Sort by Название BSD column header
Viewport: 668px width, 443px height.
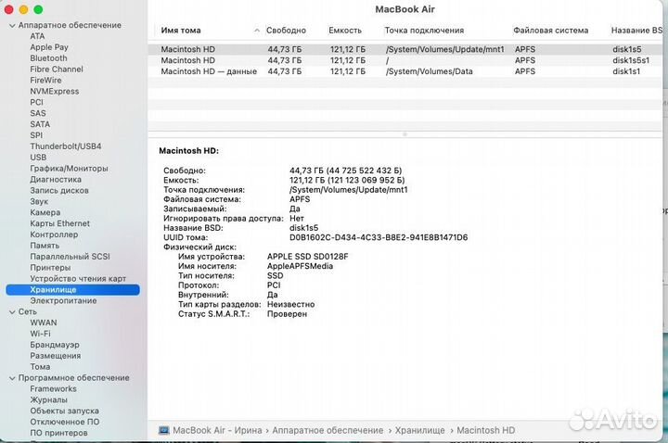pyautogui.click(x=636, y=31)
